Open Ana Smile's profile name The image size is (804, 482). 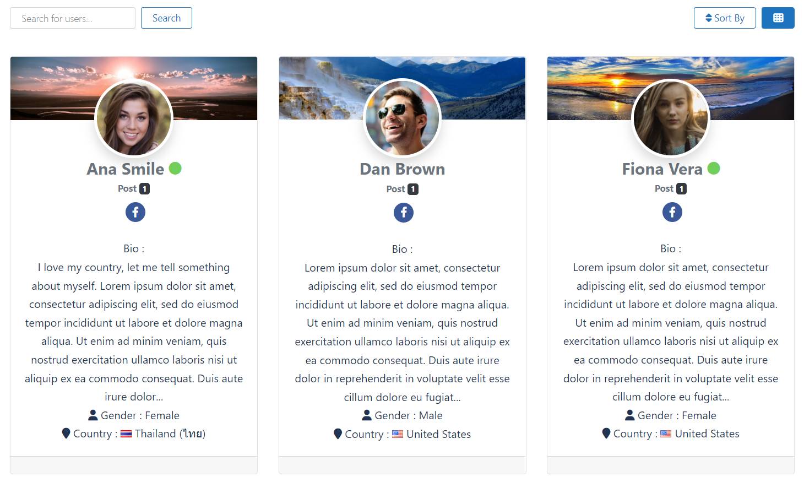126,169
